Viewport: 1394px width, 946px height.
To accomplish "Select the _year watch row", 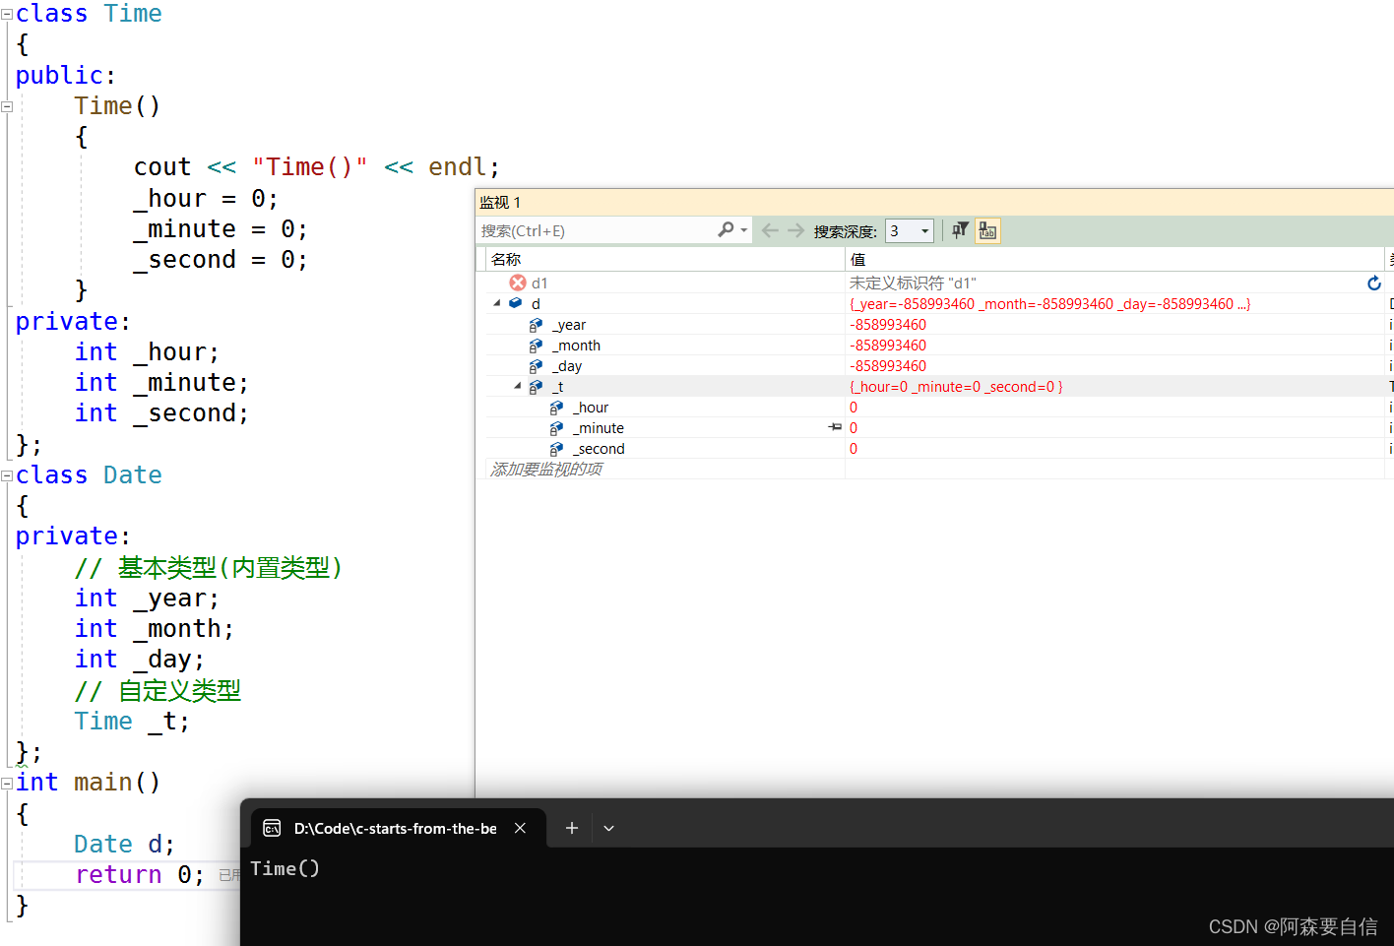I will pyautogui.click(x=935, y=325).
